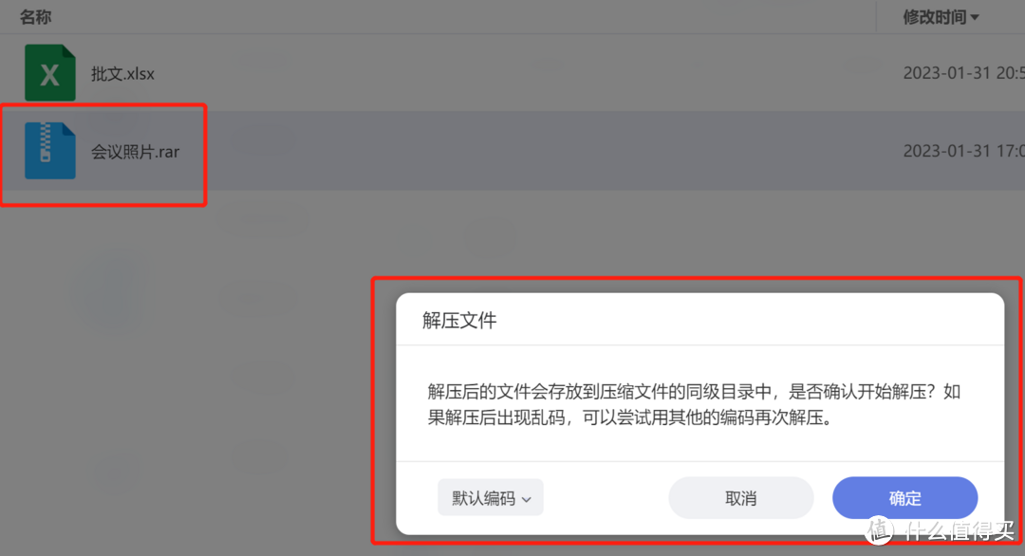This screenshot has width=1025, height=556.
Task: Click empty space in the 批文.xlsx row
Action: coord(523,72)
